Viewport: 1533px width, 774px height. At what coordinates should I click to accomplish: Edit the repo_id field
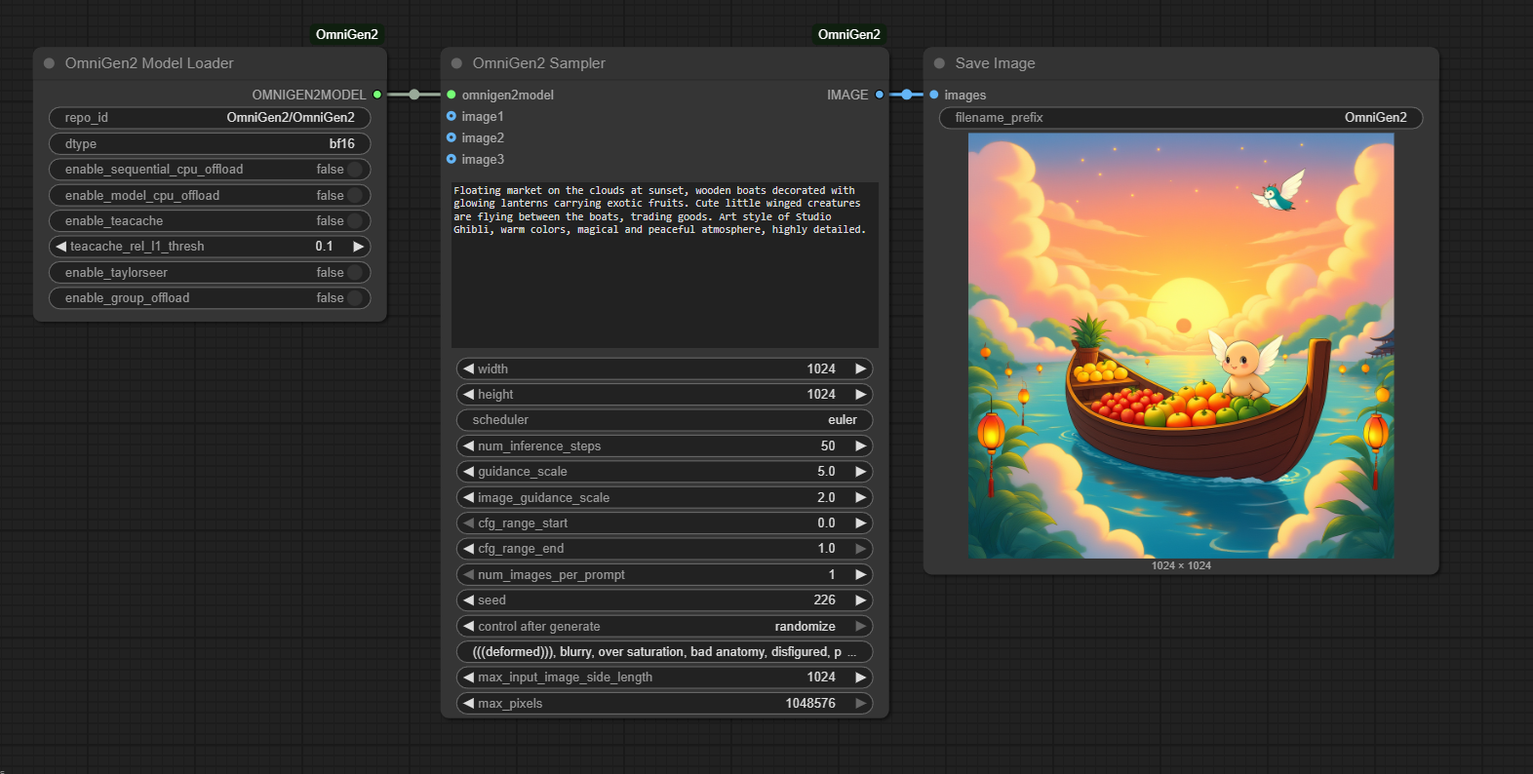point(210,117)
